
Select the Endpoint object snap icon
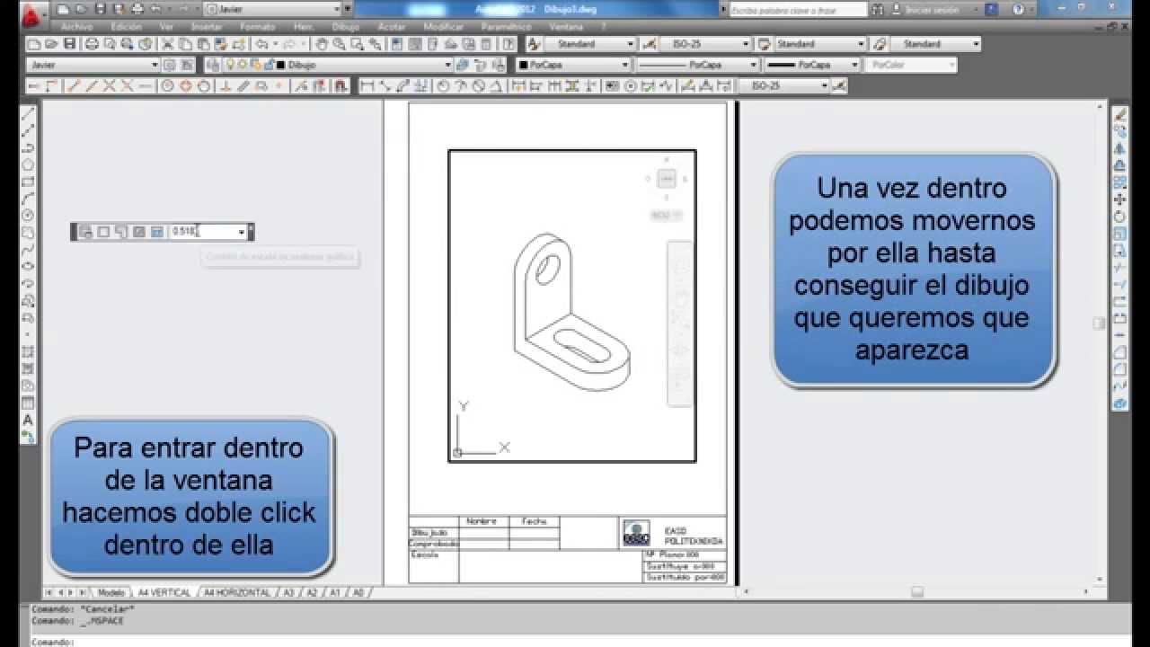73,86
